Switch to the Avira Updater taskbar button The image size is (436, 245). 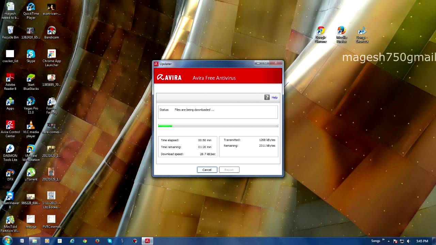point(147,241)
